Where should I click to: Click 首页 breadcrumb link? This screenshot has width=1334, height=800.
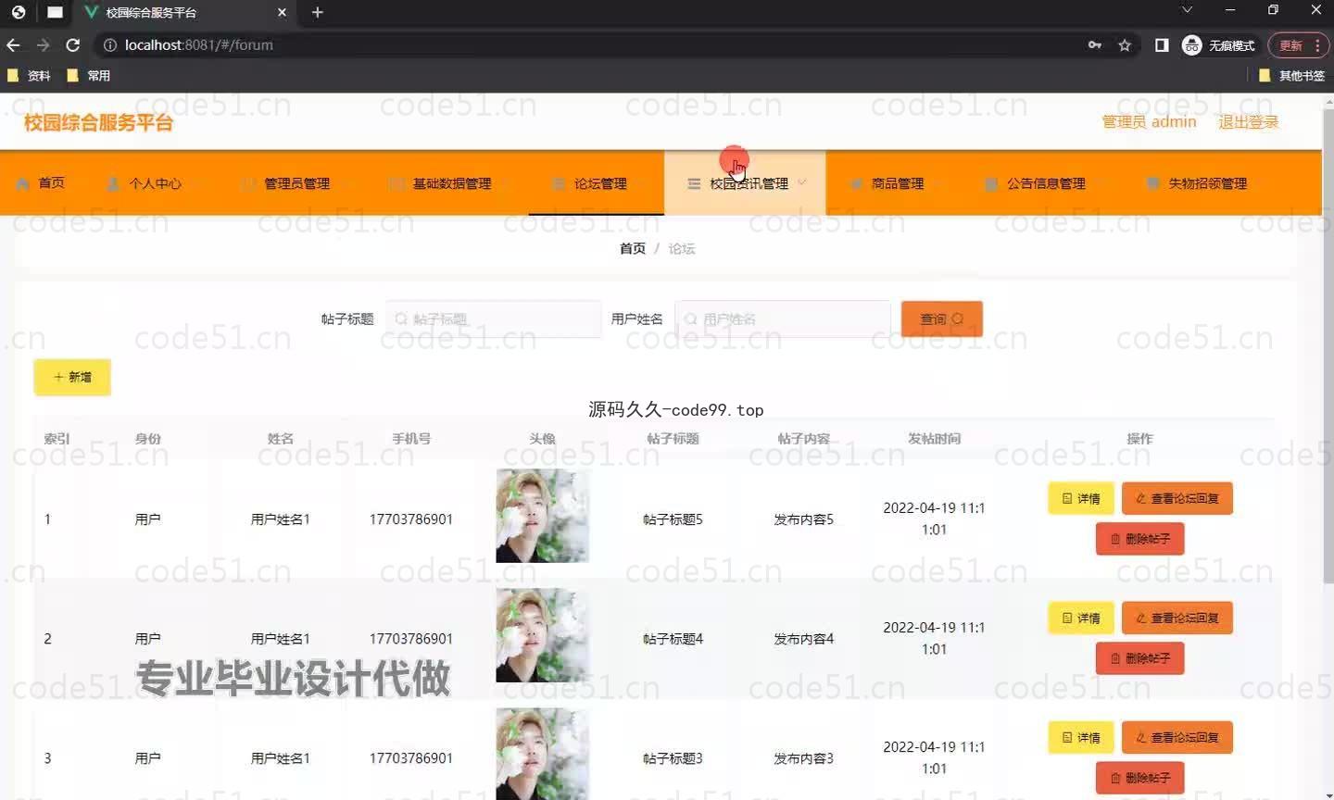(x=633, y=248)
